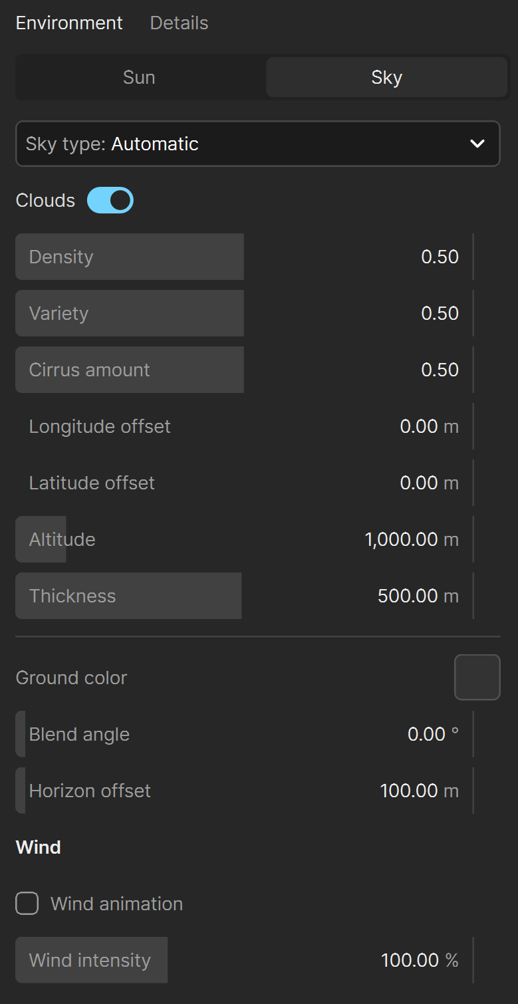Viewport: 518px width, 1004px height.
Task: Click the Latitude offset value field
Action: pyautogui.click(x=244, y=483)
